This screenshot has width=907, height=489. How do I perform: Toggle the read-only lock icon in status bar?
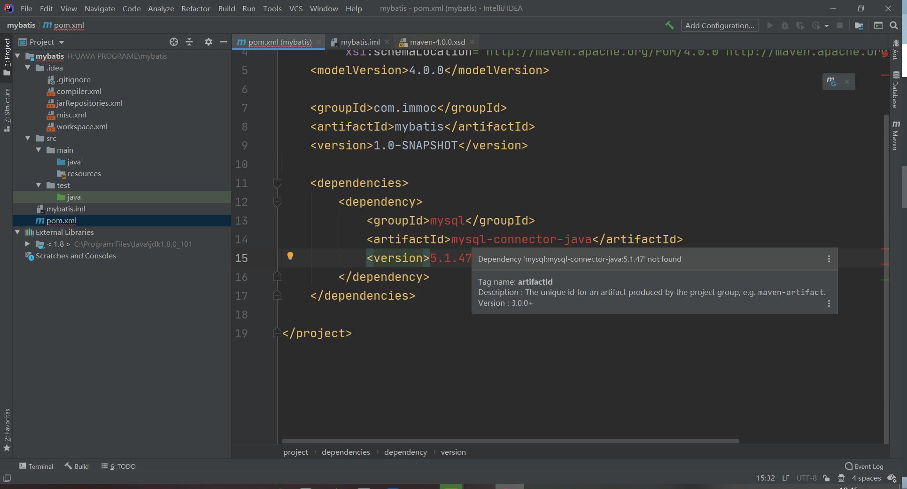tap(826, 478)
